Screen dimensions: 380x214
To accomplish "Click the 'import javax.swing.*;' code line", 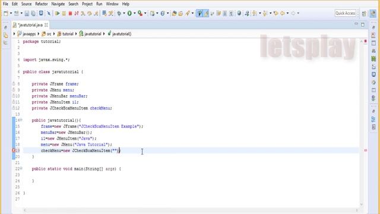I will tap(46, 59).
